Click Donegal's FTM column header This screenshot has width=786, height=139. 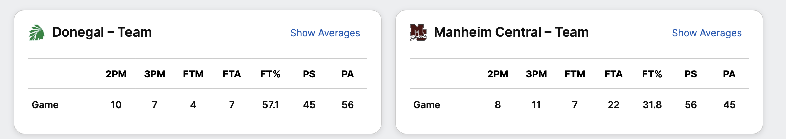click(x=193, y=74)
